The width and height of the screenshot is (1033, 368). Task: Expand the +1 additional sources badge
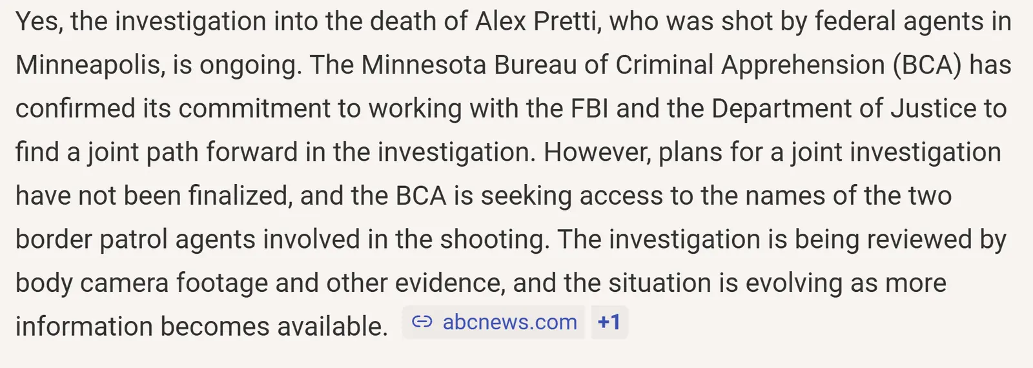pyautogui.click(x=609, y=322)
